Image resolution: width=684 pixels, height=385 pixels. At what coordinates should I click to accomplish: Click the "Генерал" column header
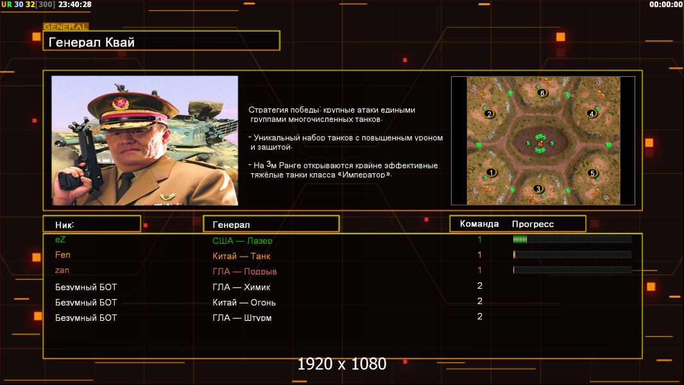coord(271,224)
